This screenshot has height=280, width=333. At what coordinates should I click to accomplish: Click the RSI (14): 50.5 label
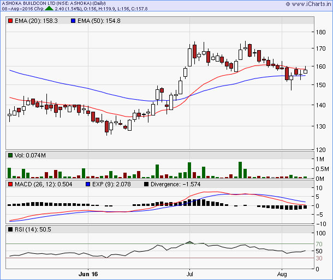33,229
